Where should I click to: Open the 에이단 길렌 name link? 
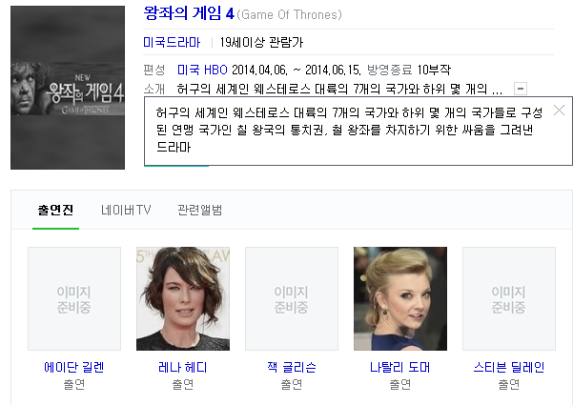point(74,367)
